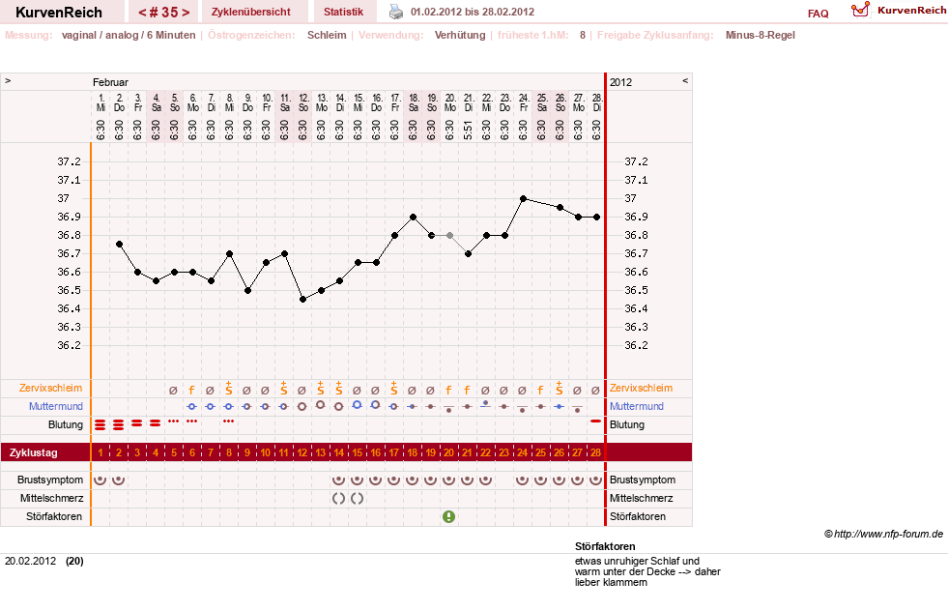This screenshot has height=611, width=948.
Task: Select the temperature point on 2 February
Action: click(119, 245)
